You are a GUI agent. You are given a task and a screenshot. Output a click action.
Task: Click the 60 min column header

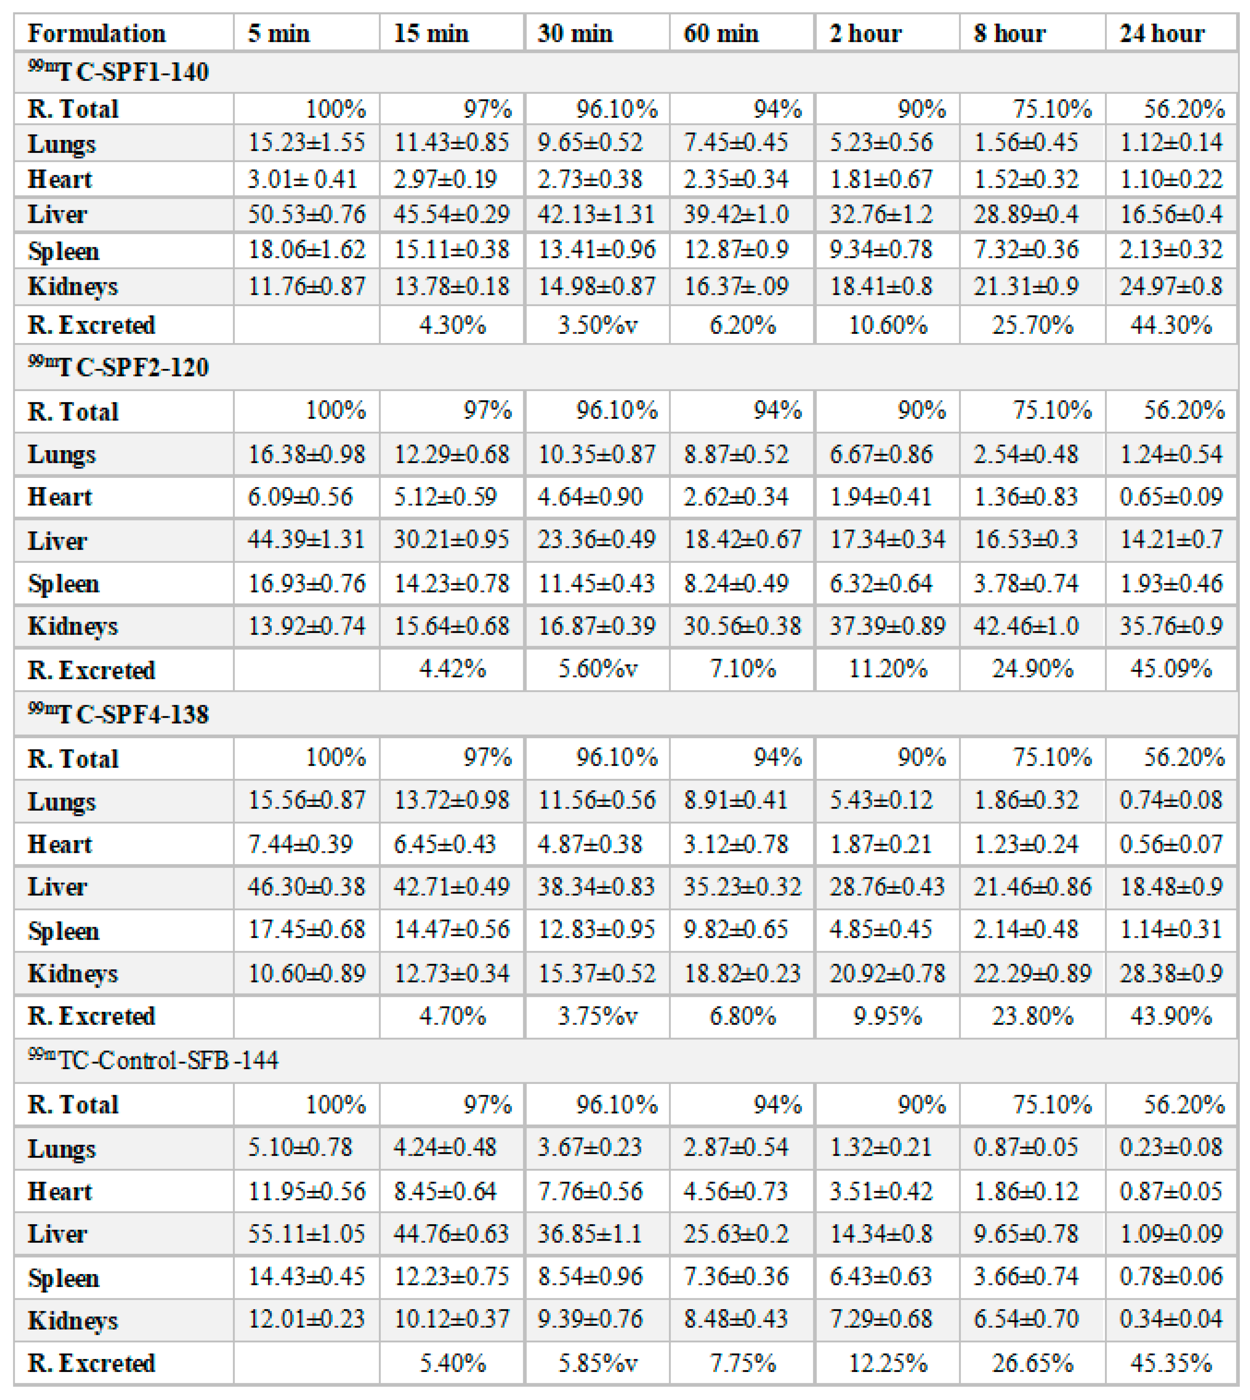click(x=720, y=34)
